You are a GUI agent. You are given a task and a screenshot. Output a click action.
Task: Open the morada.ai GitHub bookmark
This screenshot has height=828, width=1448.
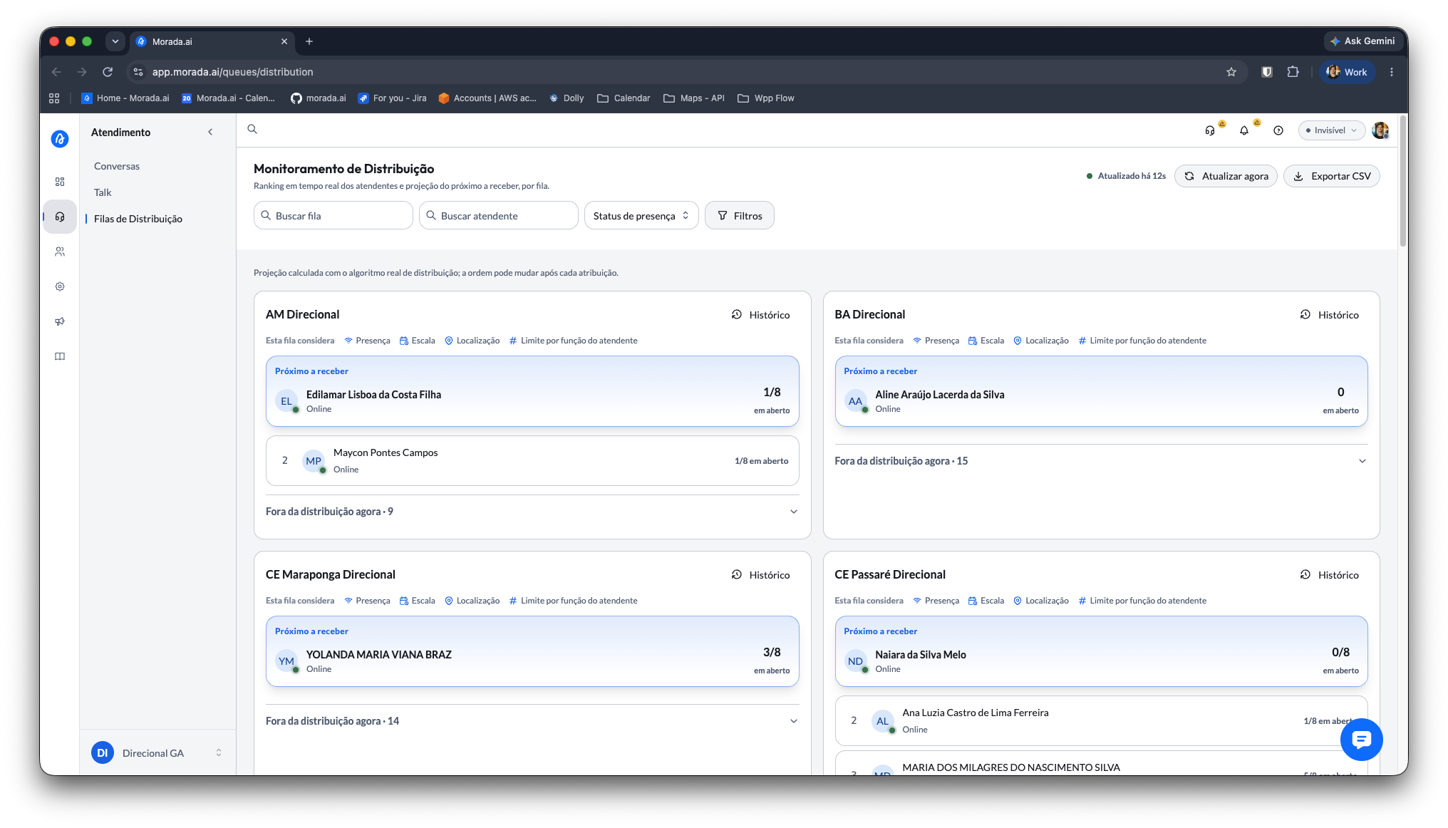coord(318,98)
